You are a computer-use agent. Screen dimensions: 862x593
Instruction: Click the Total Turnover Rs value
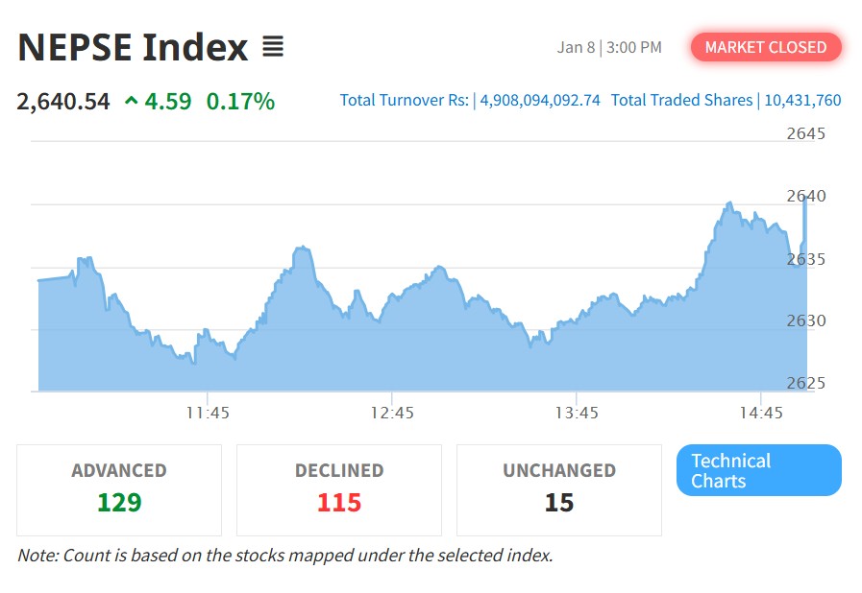point(540,100)
